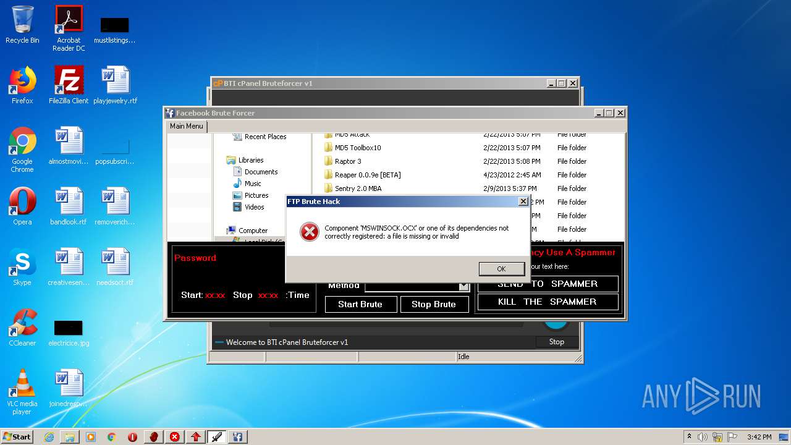This screenshot has height=445, width=791.
Task: Launch FileZilla Client shortcut
Action: click(69, 85)
